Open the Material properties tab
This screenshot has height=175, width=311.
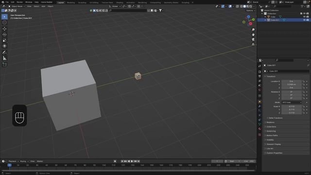click(259, 129)
